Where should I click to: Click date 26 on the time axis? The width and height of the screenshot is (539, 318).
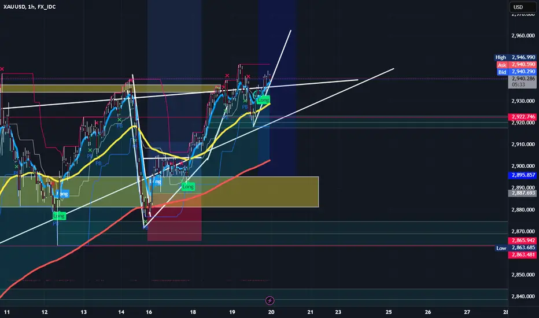(x=428, y=312)
